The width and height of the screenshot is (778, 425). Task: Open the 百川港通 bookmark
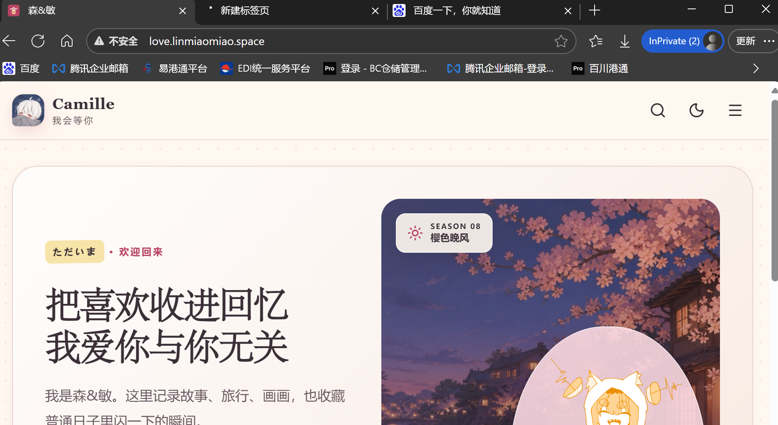(x=600, y=68)
